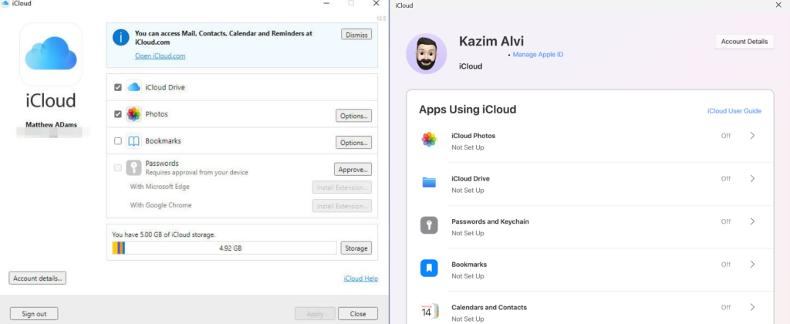Image resolution: width=790 pixels, height=324 pixels.
Task: Click the blue Bookmarks icon in right window
Action: coord(429,268)
